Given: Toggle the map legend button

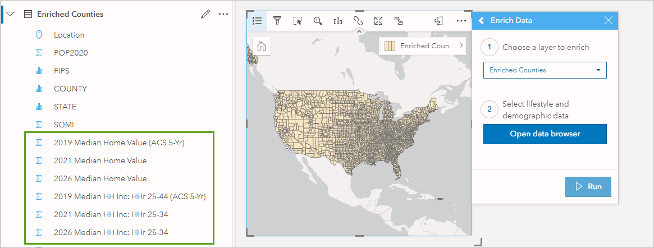Looking at the screenshot, I should 257,21.
